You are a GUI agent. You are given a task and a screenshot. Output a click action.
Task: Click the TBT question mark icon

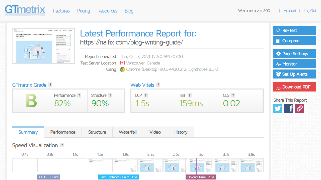tap(190, 95)
